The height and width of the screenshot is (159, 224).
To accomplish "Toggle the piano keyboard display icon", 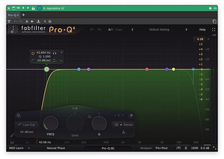I will pyautogui.click(x=12, y=142).
